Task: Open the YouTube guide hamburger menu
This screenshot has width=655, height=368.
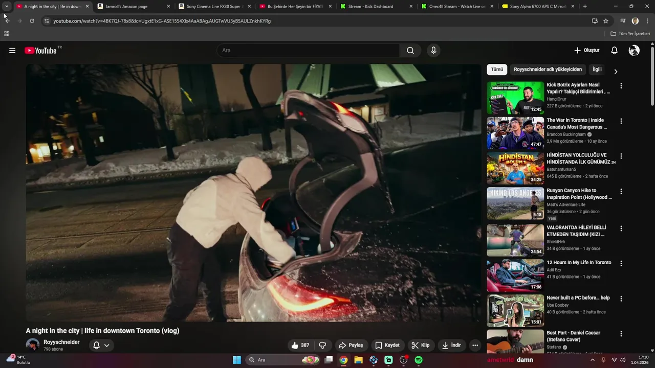Action: tap(12, 51)
